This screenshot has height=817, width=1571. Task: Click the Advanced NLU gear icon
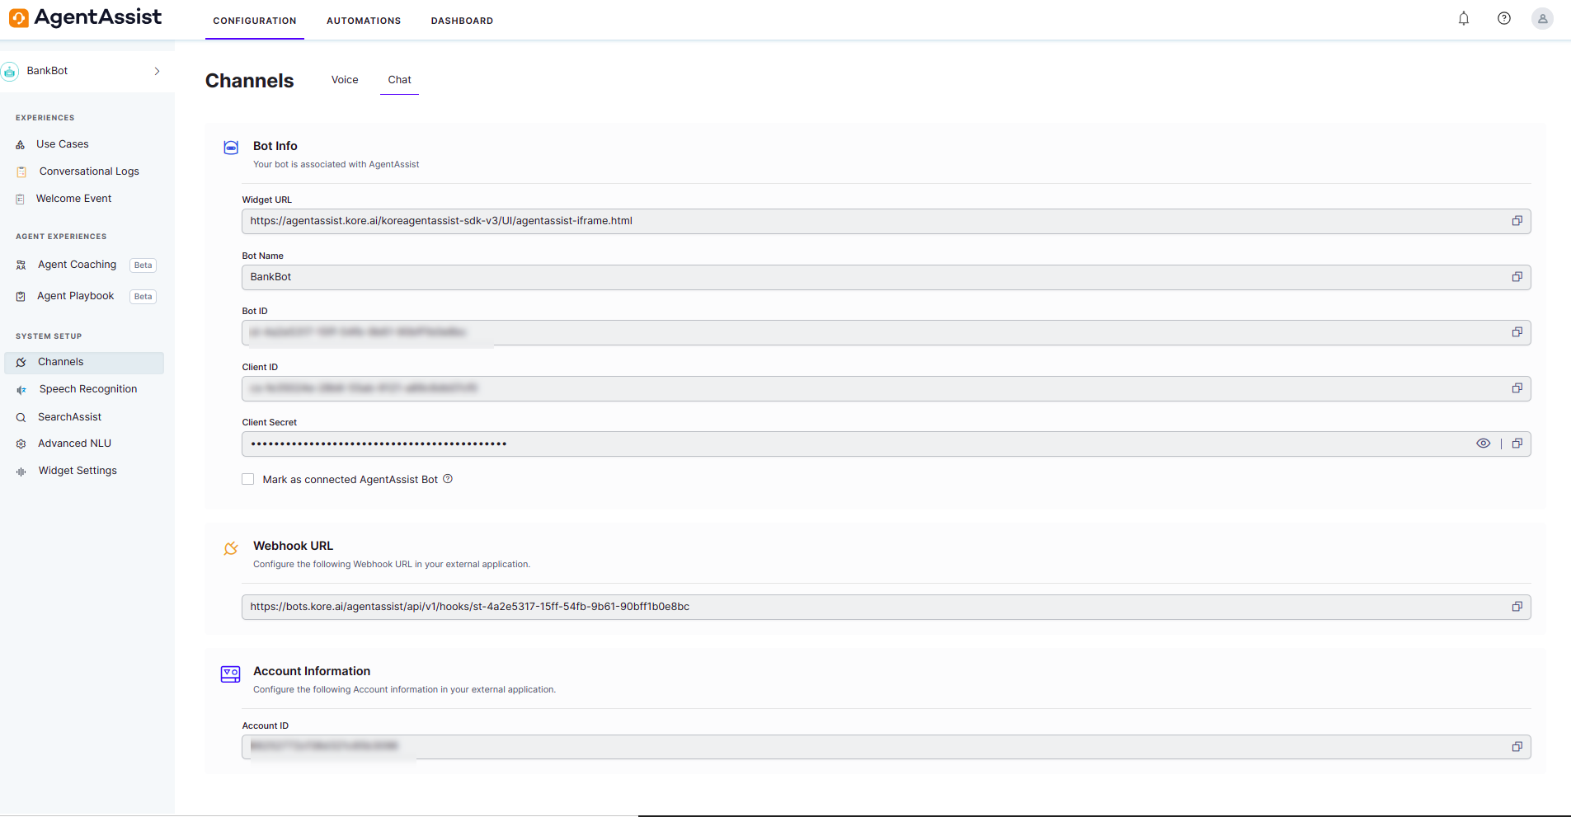21,444
